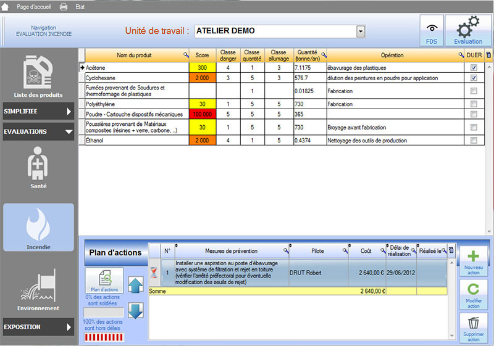Click the Somme total row label
This screenshot has width=494, height=346.
point(157,291)
